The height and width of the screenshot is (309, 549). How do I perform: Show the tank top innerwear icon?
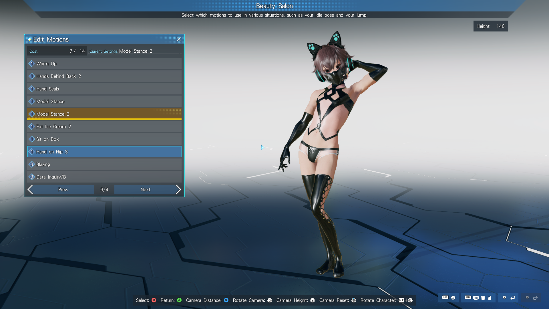pyautogui.click(x=490, y=298)
